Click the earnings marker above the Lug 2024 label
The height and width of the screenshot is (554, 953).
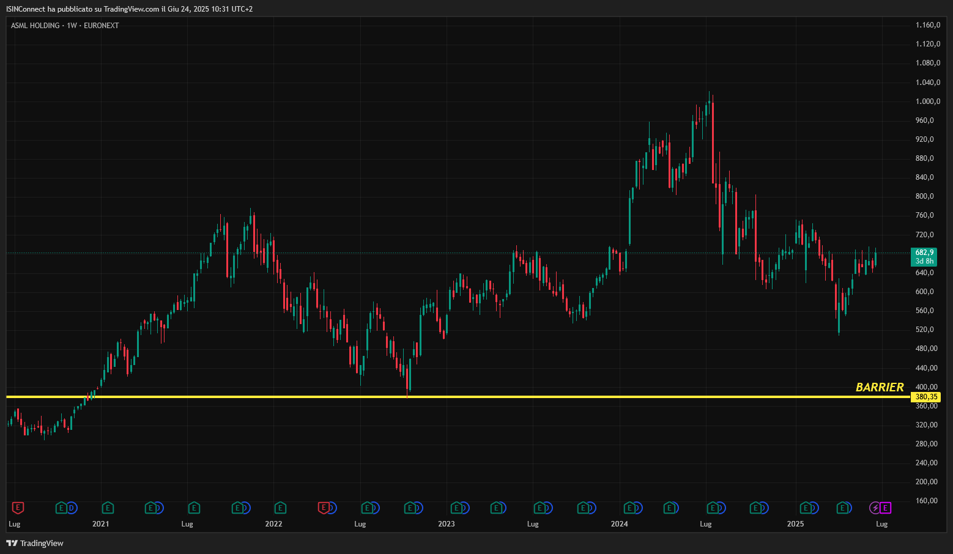tap(713, 508)
